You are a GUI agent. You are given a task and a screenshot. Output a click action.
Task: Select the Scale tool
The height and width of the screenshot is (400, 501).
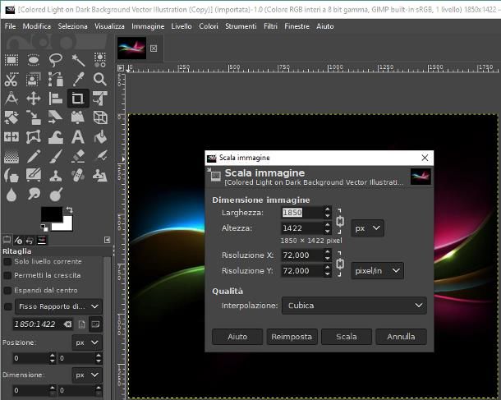coord(34,117)
